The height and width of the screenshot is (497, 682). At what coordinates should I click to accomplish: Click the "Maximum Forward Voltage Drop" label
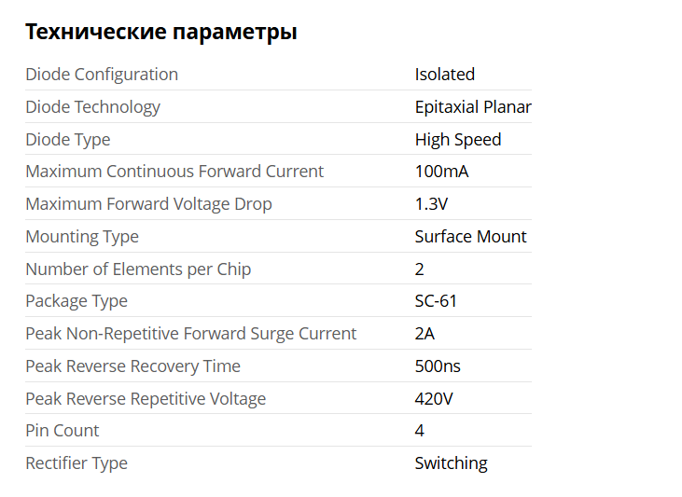click(148, 204)
